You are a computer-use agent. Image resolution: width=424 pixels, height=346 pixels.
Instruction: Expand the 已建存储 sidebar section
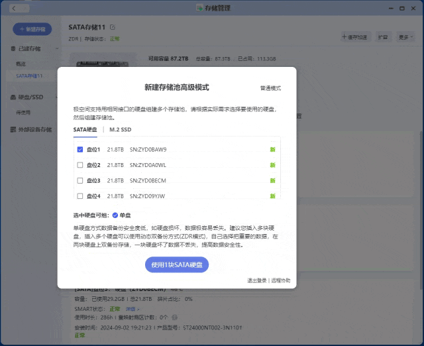31,49
